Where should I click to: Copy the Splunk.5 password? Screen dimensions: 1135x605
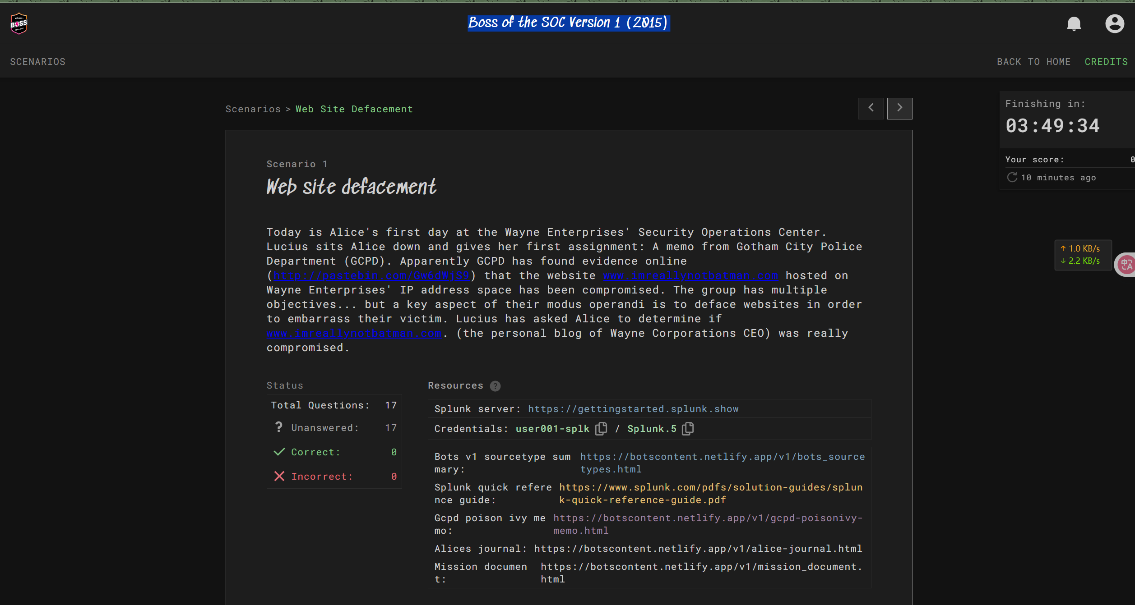[x=688, y=429]
